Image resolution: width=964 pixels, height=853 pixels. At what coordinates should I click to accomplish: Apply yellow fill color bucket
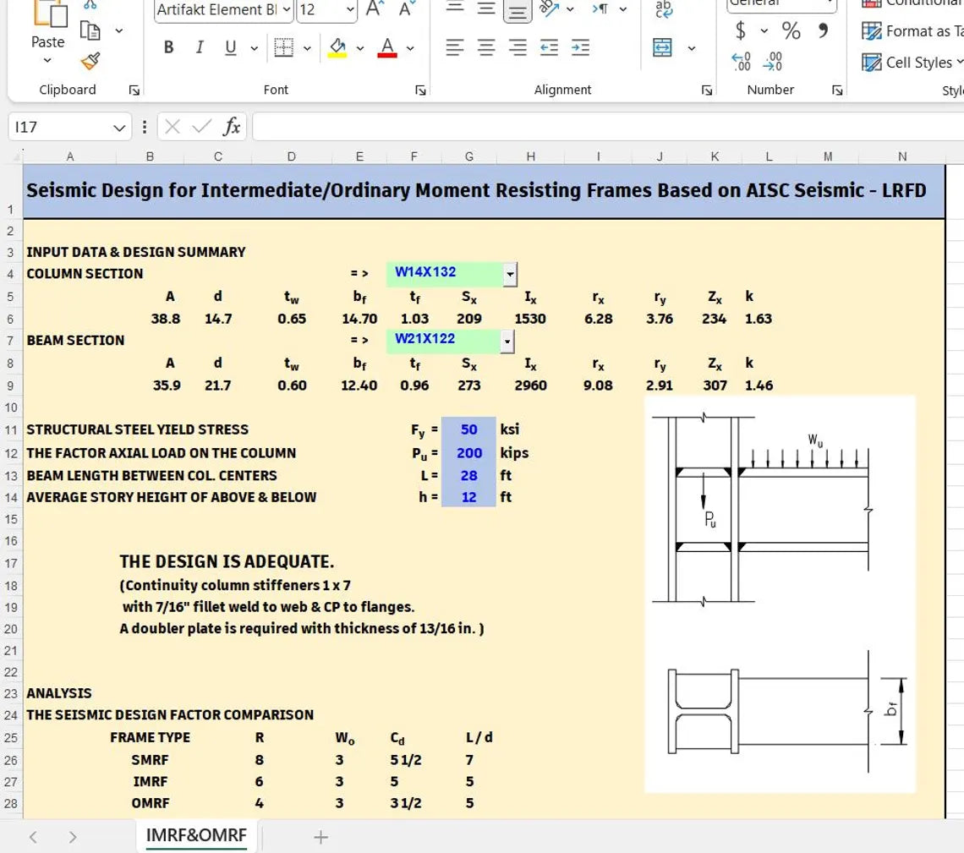coord(337,47)
